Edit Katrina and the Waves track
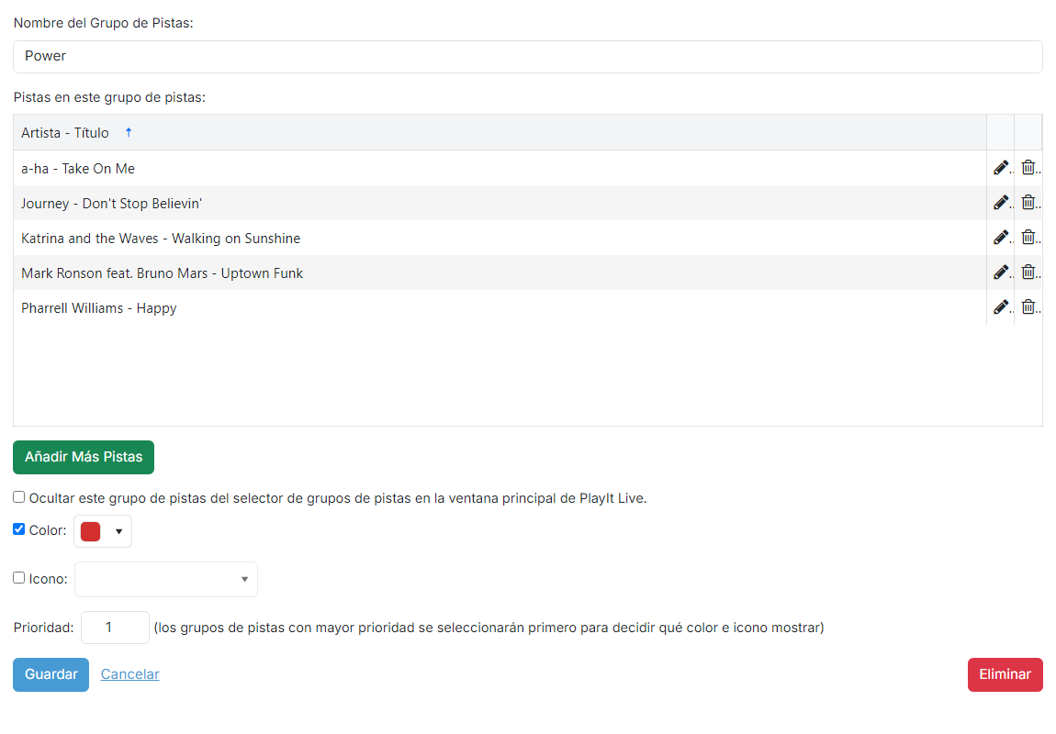The height and width of the screenshot is (734, 1056). [1001, 238]
